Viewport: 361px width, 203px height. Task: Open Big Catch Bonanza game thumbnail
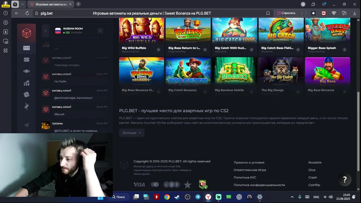coord(188,71)
